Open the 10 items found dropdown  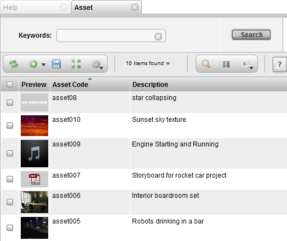148,63
